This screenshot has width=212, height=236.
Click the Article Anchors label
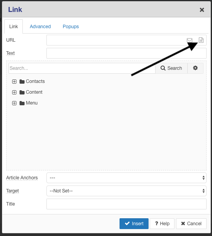coord(22,178)
